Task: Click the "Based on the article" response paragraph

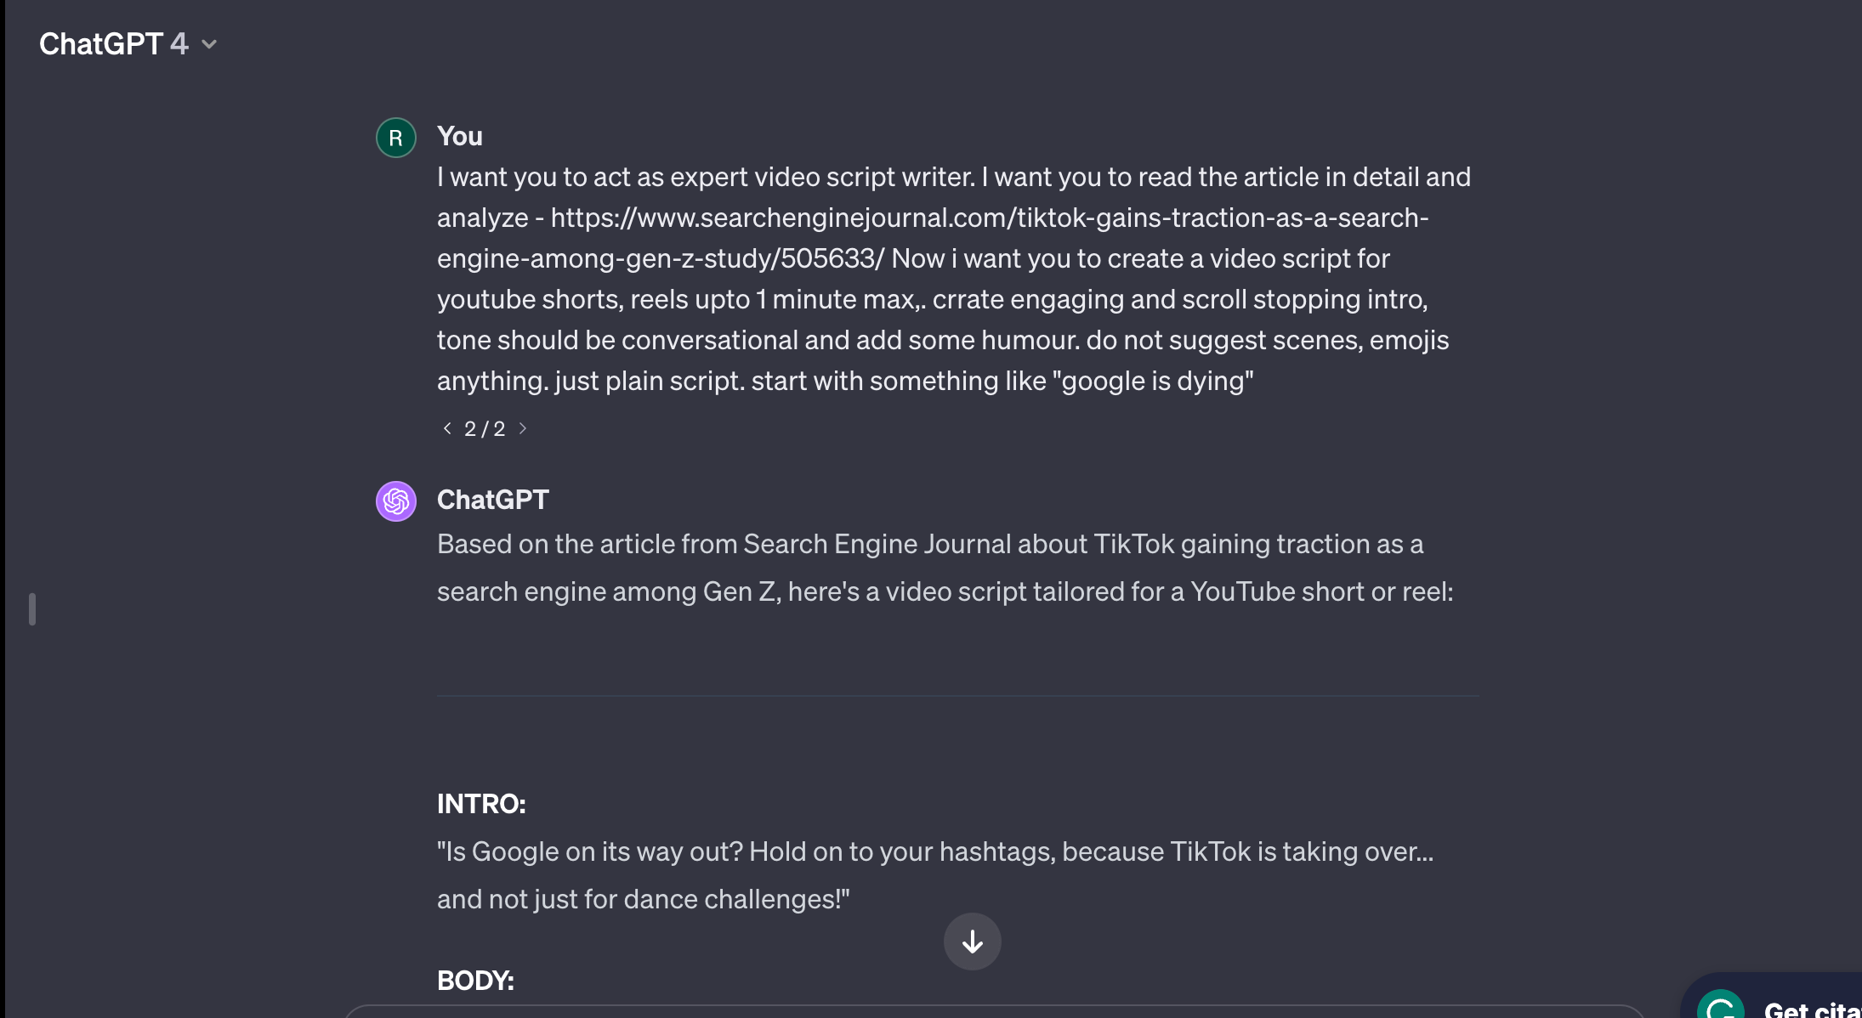Action: (929, 544)
